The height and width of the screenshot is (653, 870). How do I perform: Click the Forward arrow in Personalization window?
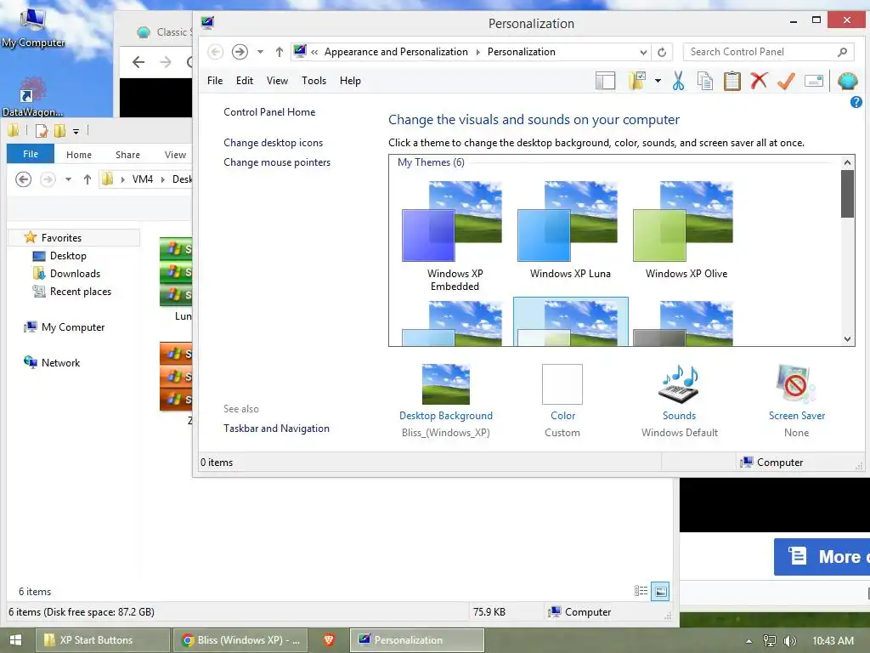(240, 52)
